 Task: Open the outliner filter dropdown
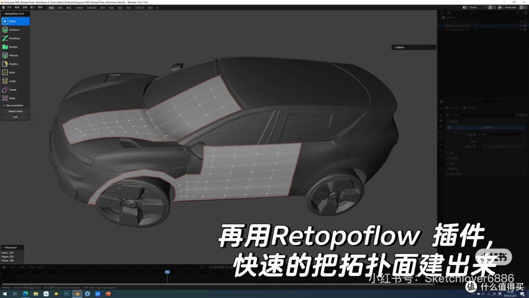tap(520, 13)
